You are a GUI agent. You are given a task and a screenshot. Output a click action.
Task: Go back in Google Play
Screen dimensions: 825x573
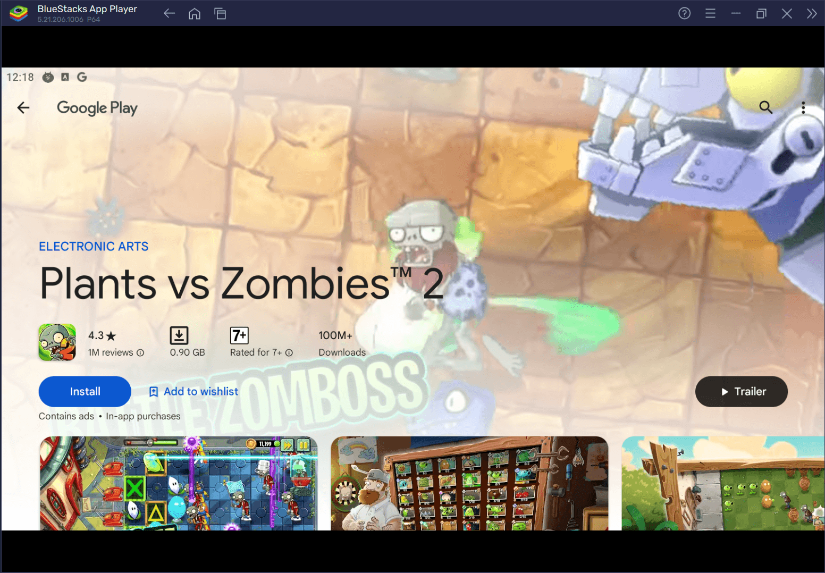click(23, 108)
